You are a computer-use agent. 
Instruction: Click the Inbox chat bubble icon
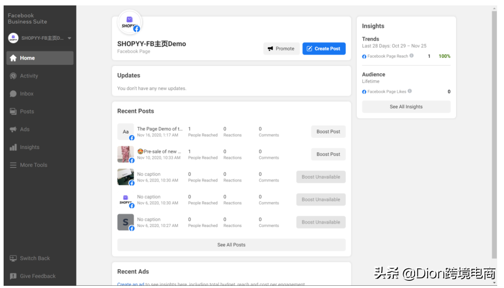pyautogui.click(x=13, y=93)
